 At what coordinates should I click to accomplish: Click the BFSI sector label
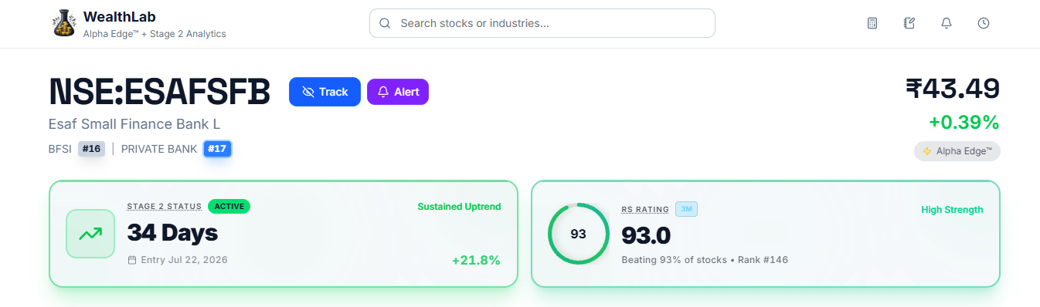(x=59, y=149)
